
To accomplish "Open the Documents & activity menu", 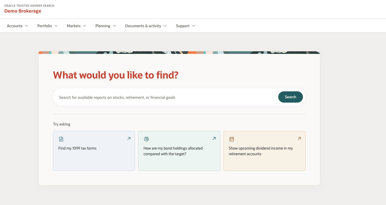I will coord(146,26).
